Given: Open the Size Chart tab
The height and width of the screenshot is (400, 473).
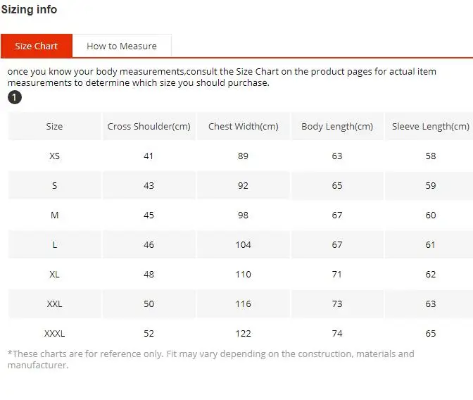Looking at the screenshot, I should click(37, 46).
